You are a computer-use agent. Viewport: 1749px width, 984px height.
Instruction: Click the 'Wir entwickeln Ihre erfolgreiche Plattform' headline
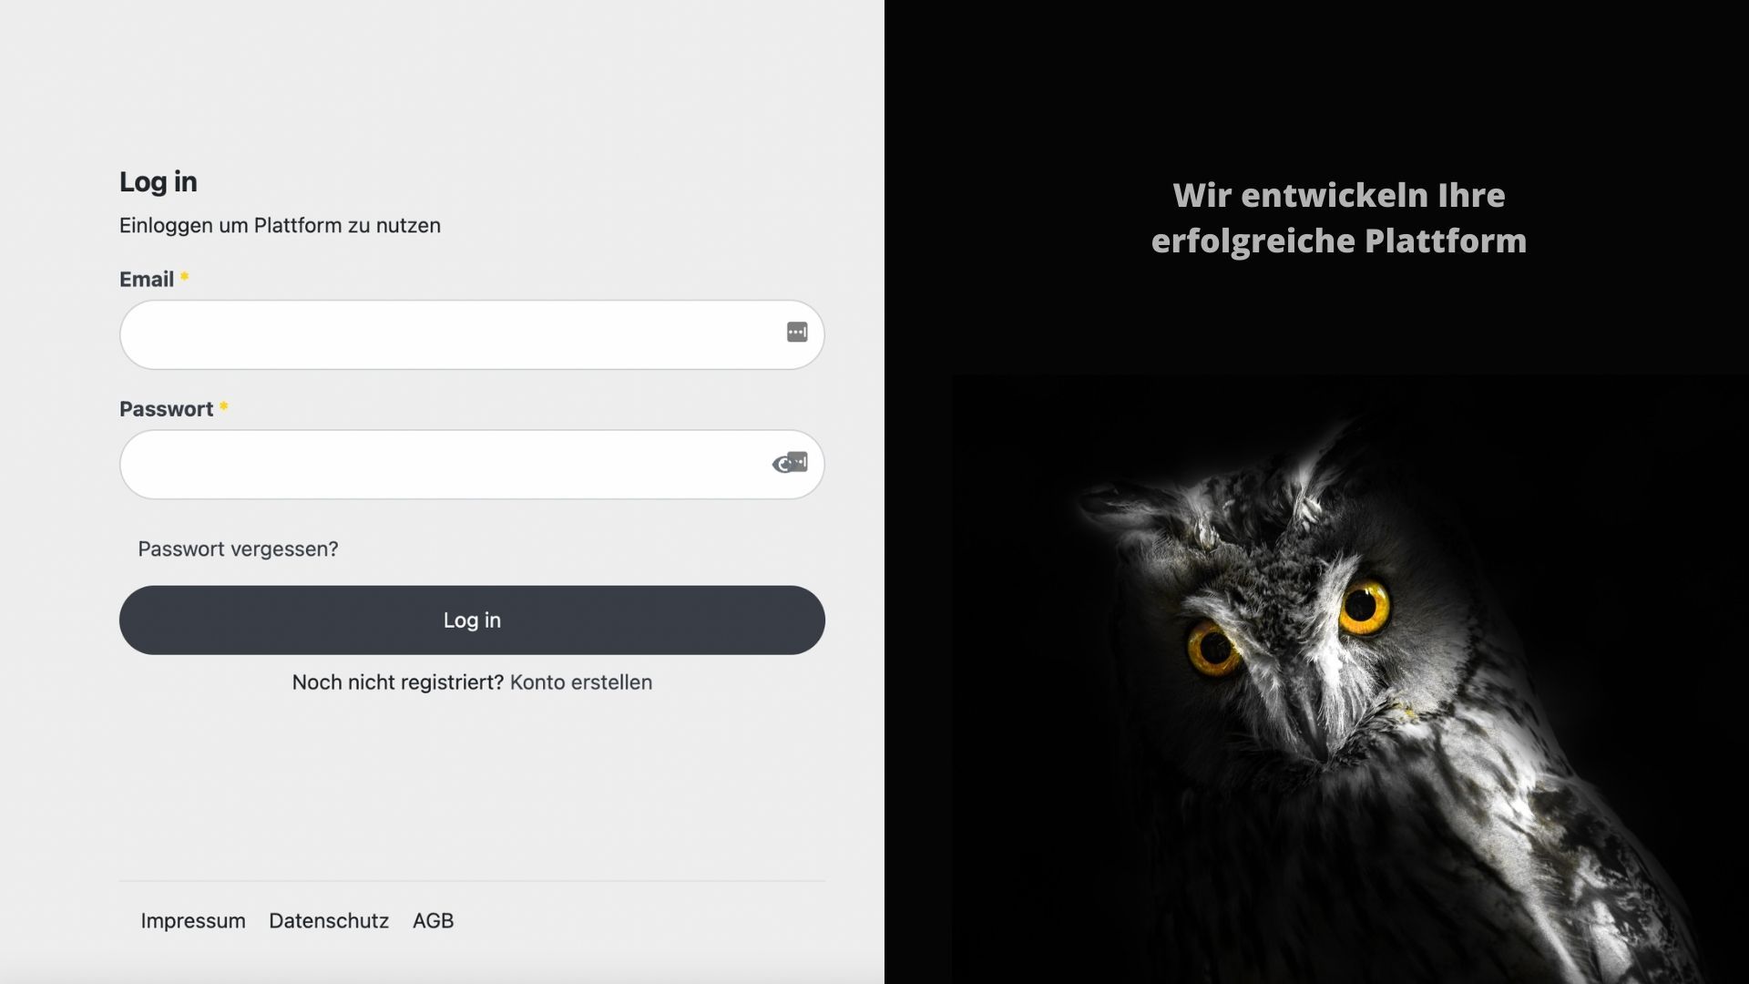click(1339, 218)
